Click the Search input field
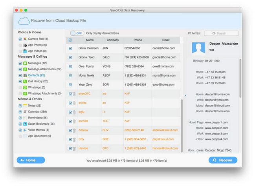Screen dimensions: 255x186 tap(221, 33)
